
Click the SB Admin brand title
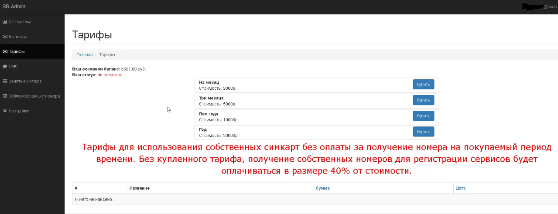pyautogui.click(x=14, y=6)
